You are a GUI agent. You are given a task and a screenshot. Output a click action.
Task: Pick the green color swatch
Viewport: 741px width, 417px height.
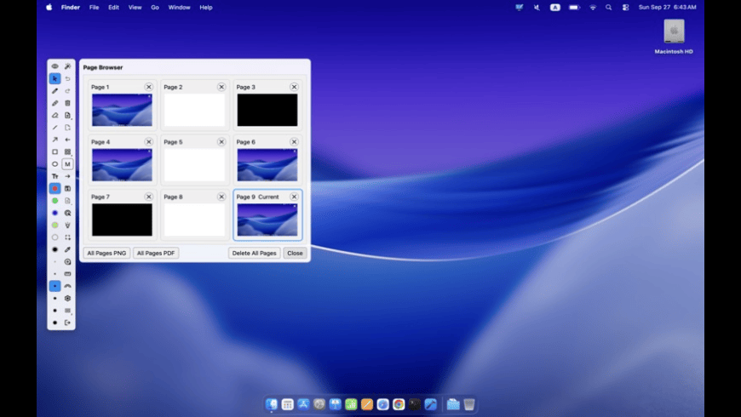point(55,201)
